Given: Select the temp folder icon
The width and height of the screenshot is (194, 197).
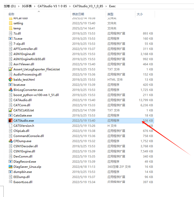Looking at the screenshot, I should point(11,28).
